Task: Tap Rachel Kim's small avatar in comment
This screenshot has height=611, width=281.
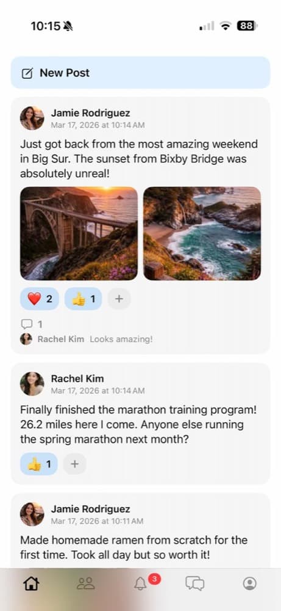Action: (x=26, y=339)
